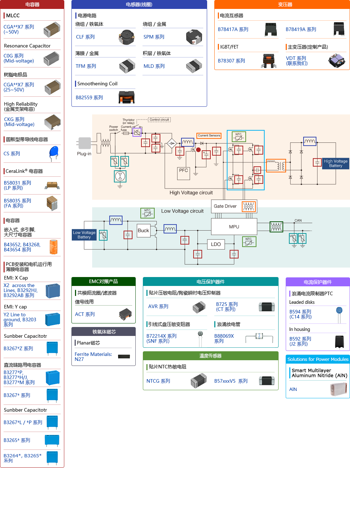
Task: Open B78419A series link
Action: (x=301, y=29)
